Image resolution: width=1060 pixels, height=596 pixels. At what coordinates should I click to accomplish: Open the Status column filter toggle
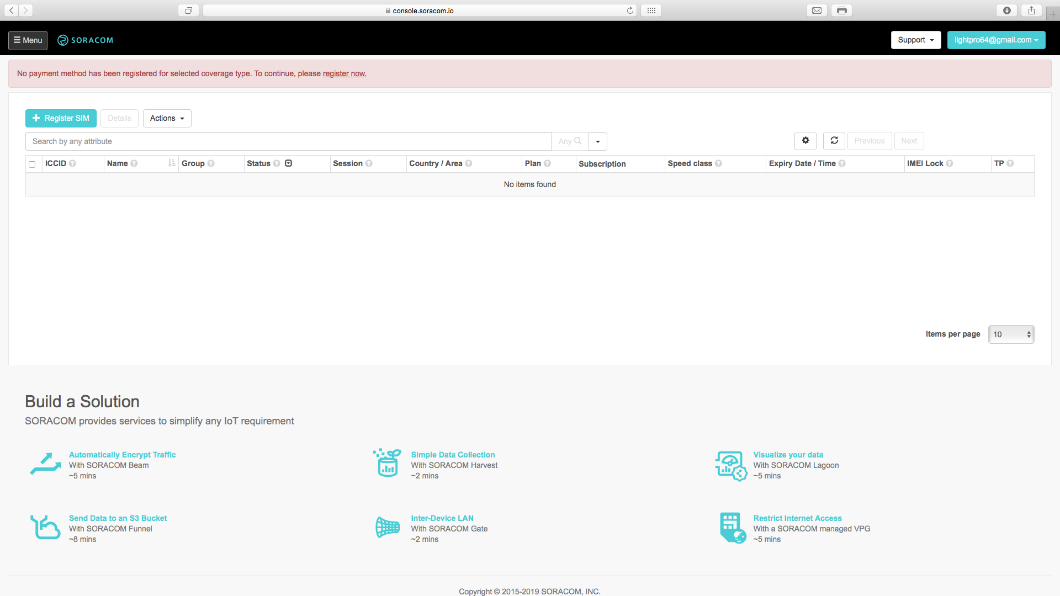pyautogui.click(x=288, y=163)
